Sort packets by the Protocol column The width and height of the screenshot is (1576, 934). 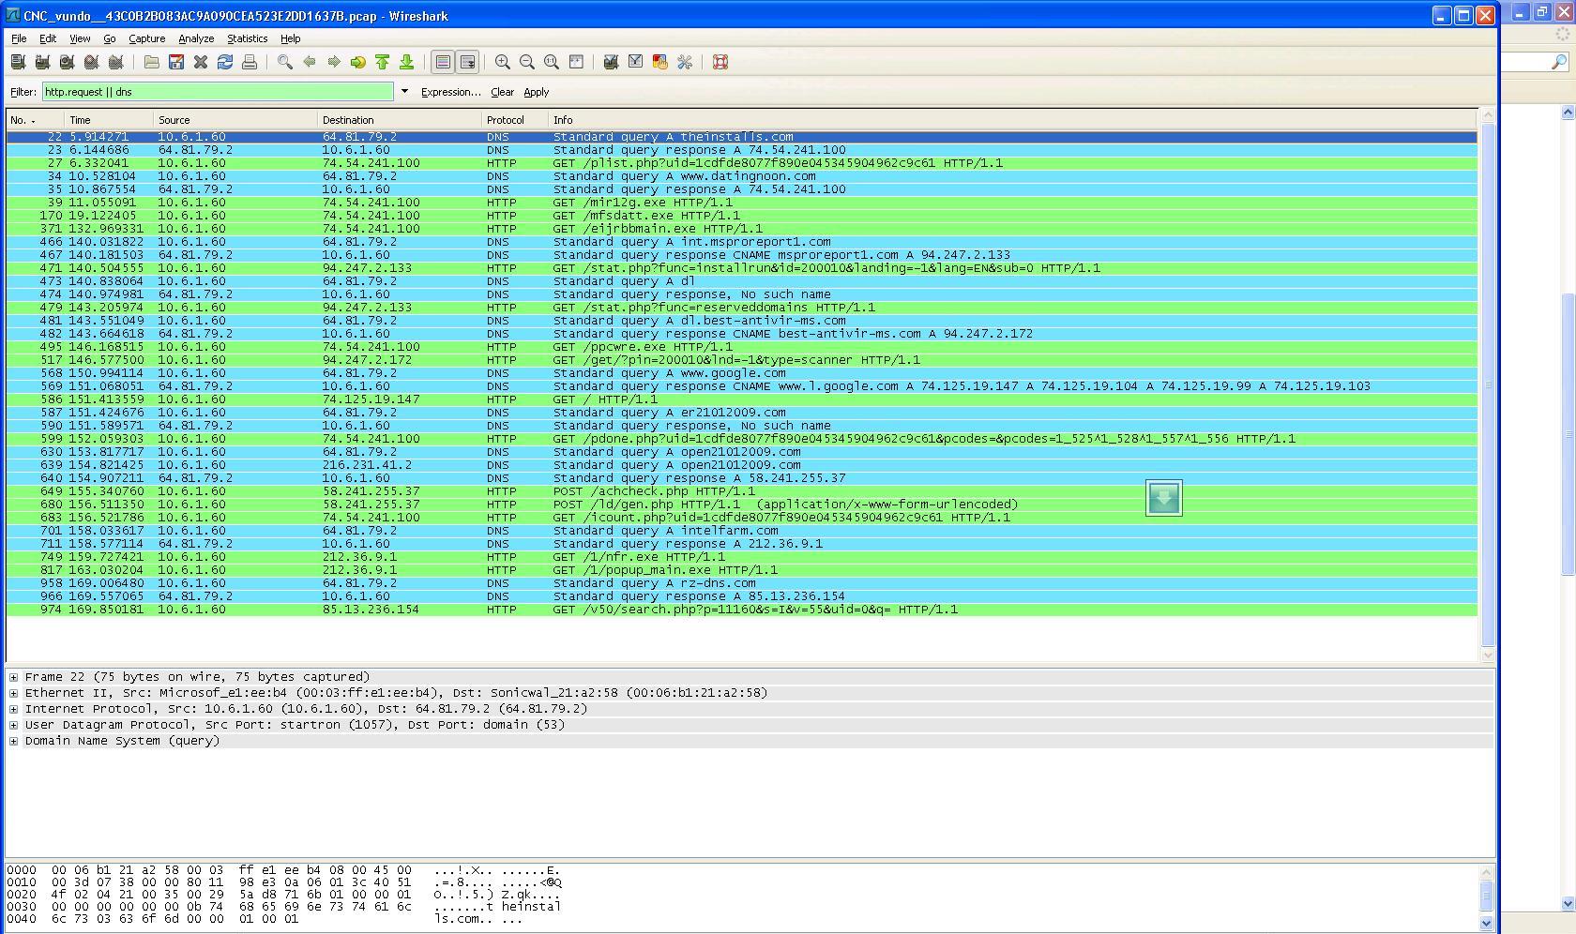(515, 120)
